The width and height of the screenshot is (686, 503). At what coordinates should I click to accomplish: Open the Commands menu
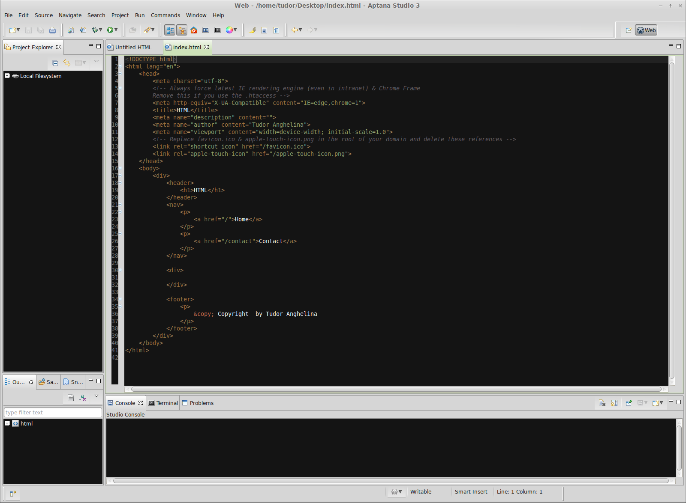coord(165,15)
